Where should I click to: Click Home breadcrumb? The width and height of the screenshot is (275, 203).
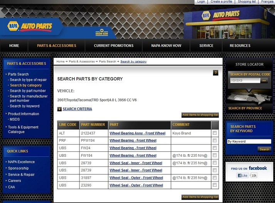click(x=61, y=62)
